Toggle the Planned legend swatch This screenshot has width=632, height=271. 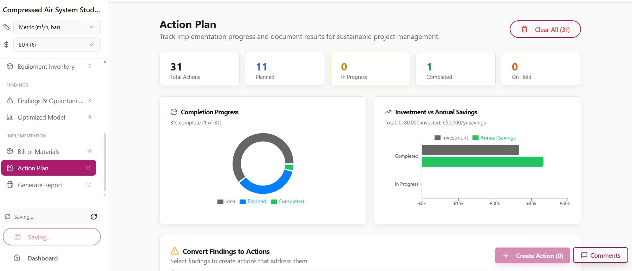click(x=242, y=202)
